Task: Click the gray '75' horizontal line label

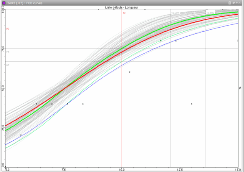Action: tap(8, 52)
